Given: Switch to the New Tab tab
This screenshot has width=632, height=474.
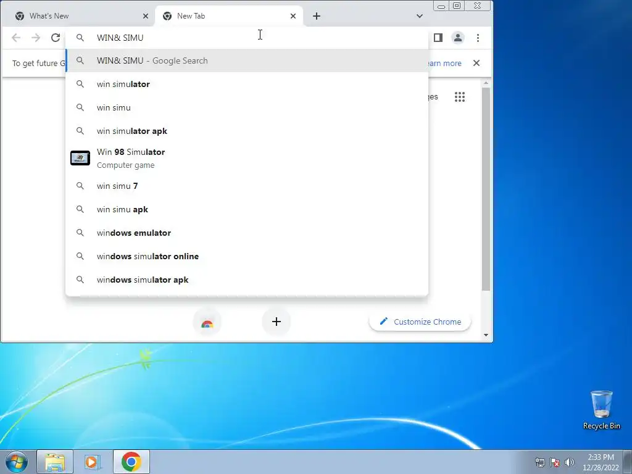Looking at the screenshot, I should click(x=228, y=16).
